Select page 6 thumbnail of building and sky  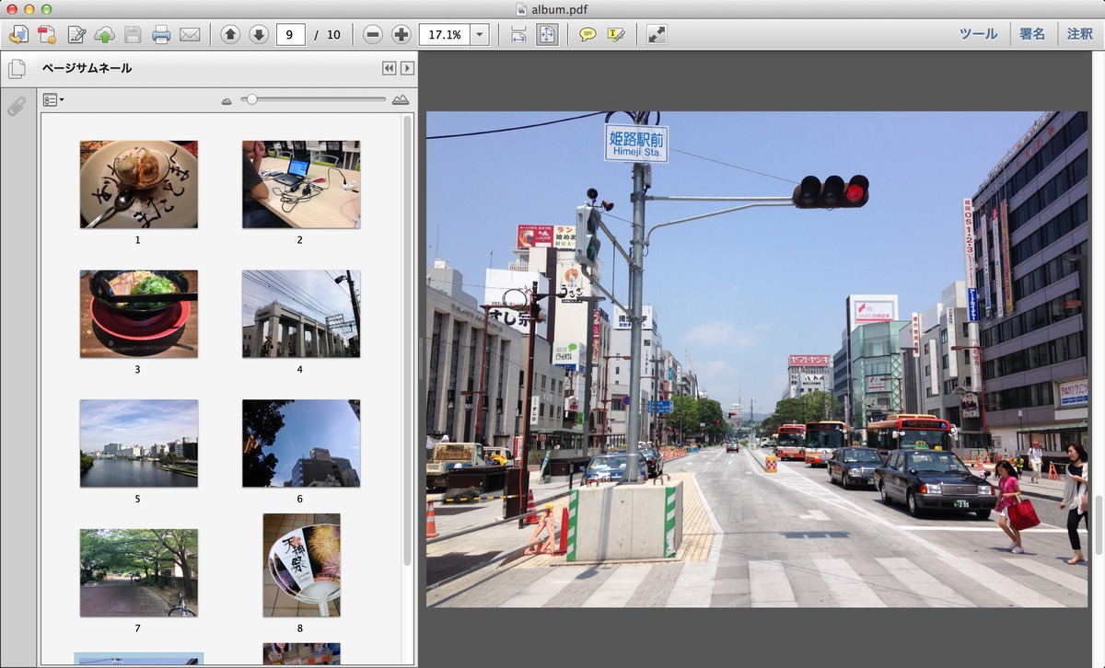point(301,443)
